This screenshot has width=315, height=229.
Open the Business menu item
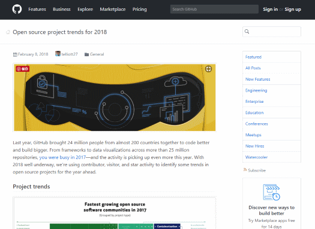point(62,9)
